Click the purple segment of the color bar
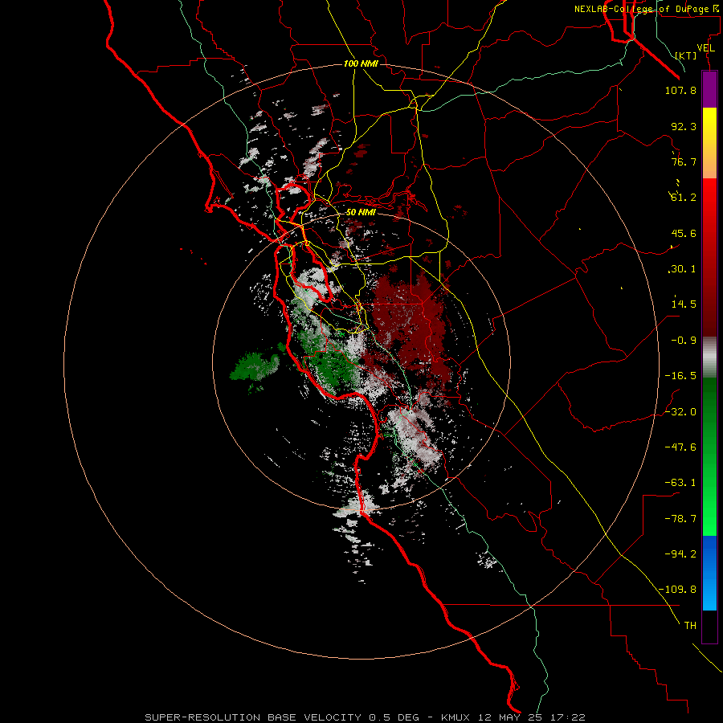The image size is (723, 723). [x=709, y=89]
